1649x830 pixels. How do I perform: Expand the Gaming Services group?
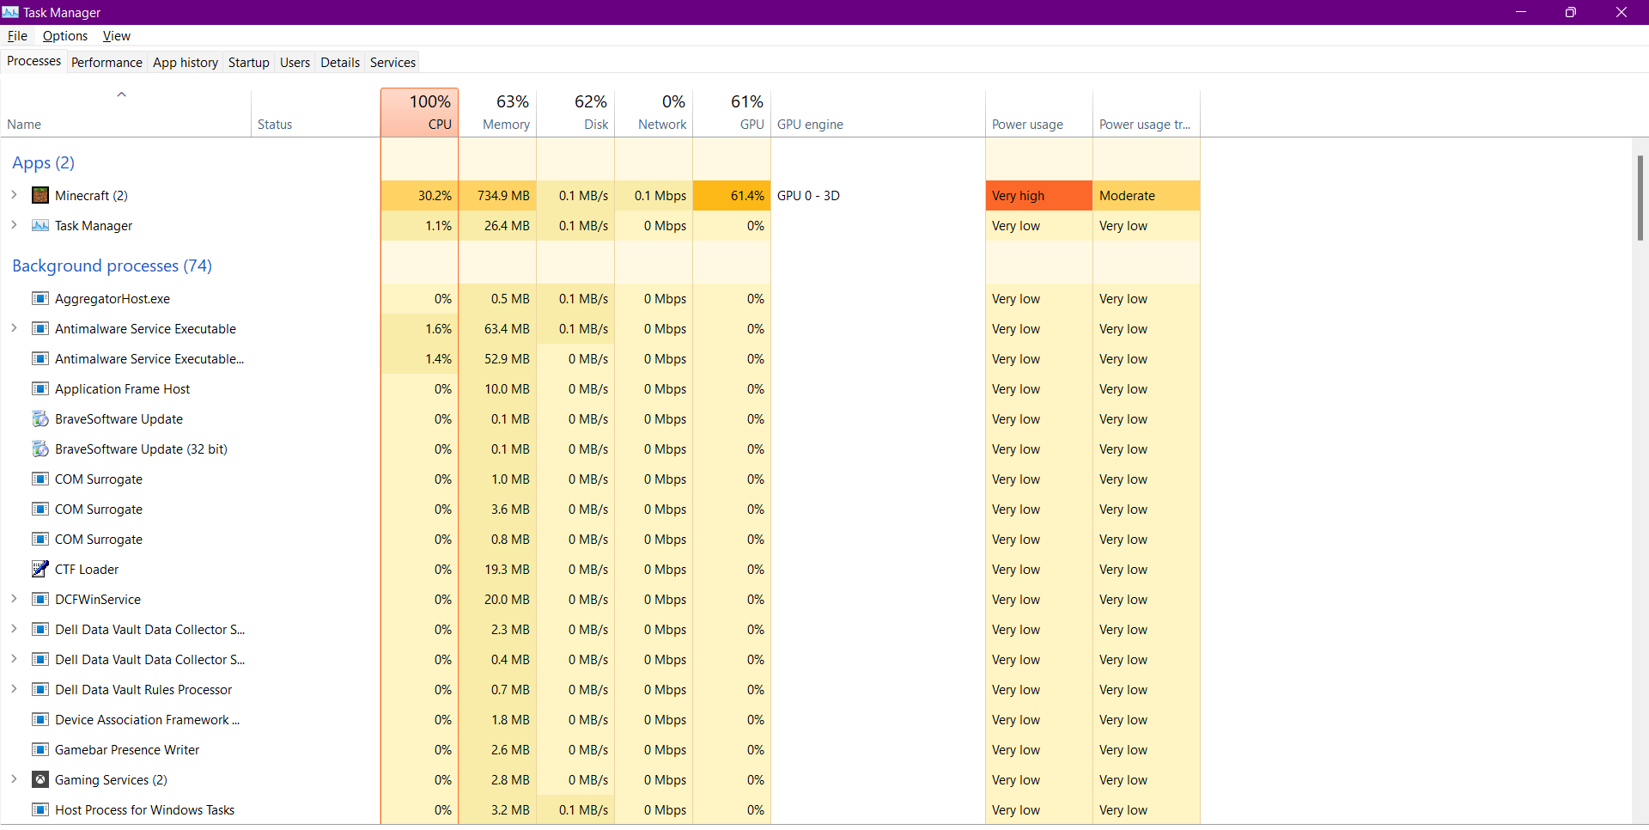[14, 779]
